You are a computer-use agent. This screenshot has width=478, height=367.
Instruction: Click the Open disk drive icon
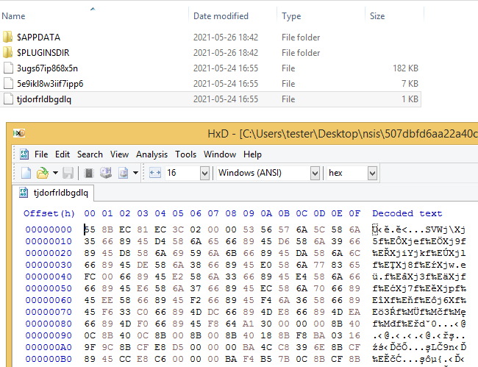(106, 173)
